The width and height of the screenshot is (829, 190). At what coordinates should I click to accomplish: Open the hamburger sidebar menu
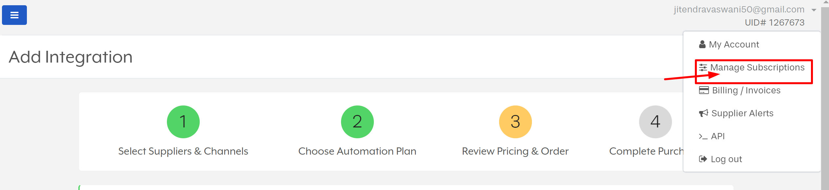coord(14,15)
